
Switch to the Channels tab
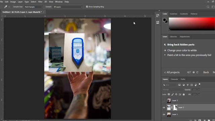[x=174, y=79]
